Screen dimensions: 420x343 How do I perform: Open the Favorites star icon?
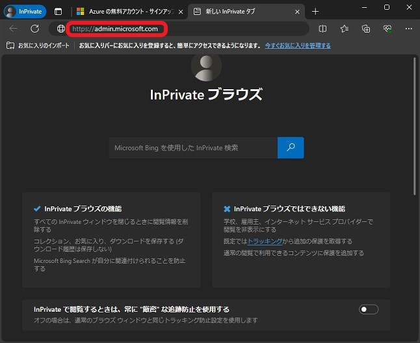[344, 29]
